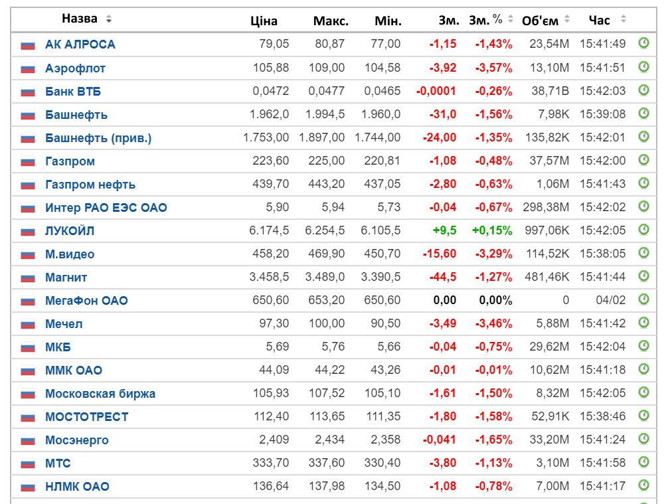Click the clock icon for the НЛМК ОАО row

643,485
